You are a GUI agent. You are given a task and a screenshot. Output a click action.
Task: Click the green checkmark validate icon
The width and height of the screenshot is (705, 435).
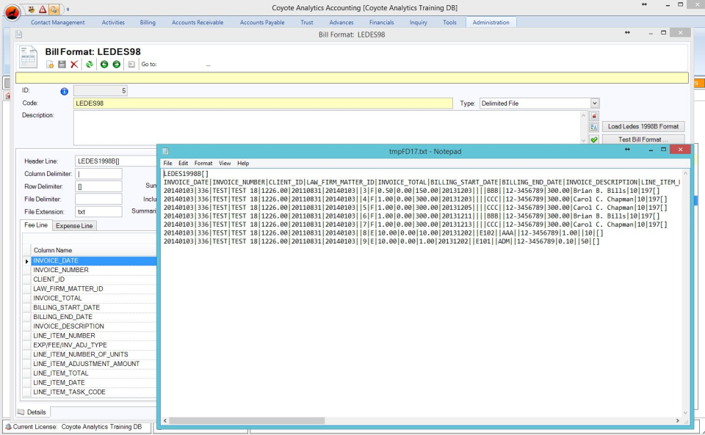click(594, 139)
